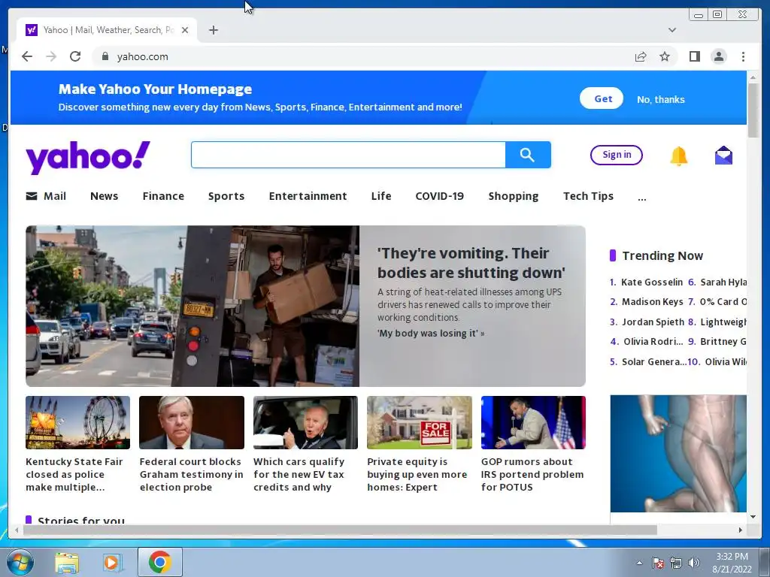Open 'GOP rumors about IRS' story
770x577 pixels.
532,474
